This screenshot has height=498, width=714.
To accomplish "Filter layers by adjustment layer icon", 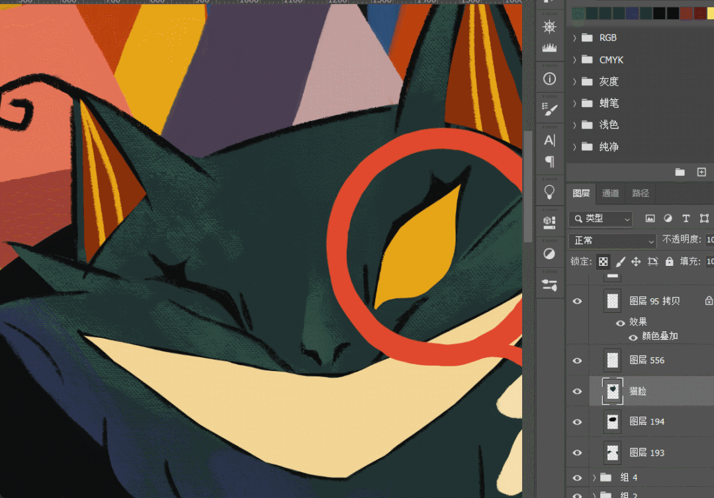I will click(x=668, y=218).
